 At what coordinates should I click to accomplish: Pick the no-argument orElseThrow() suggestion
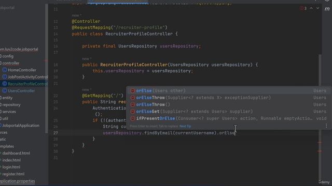[228, 104]
